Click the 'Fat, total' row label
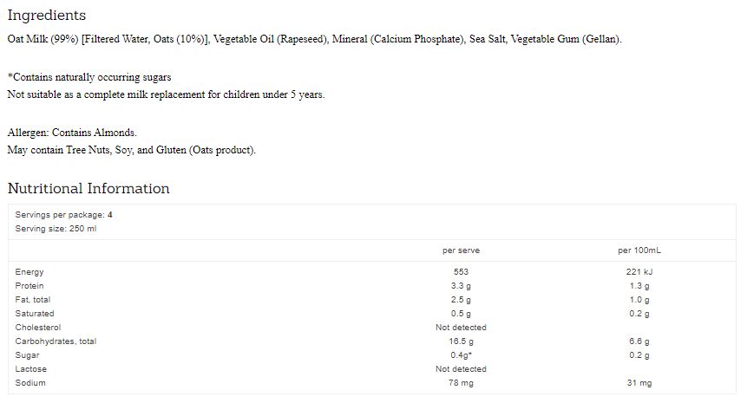The height and width of the screenshot is (403, 747). (33, 300)
